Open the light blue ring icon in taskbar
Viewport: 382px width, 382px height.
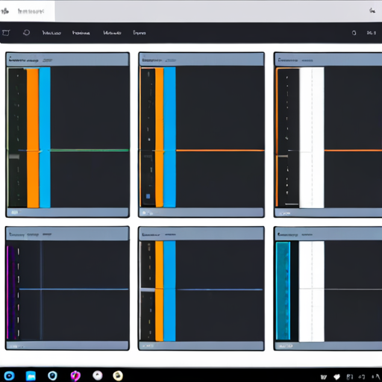52,375
